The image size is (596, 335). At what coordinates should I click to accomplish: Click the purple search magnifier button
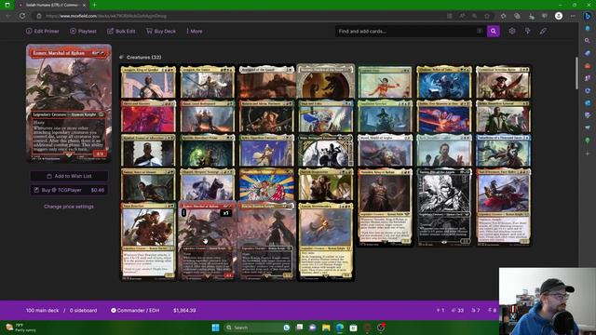[x=493, y=31]
